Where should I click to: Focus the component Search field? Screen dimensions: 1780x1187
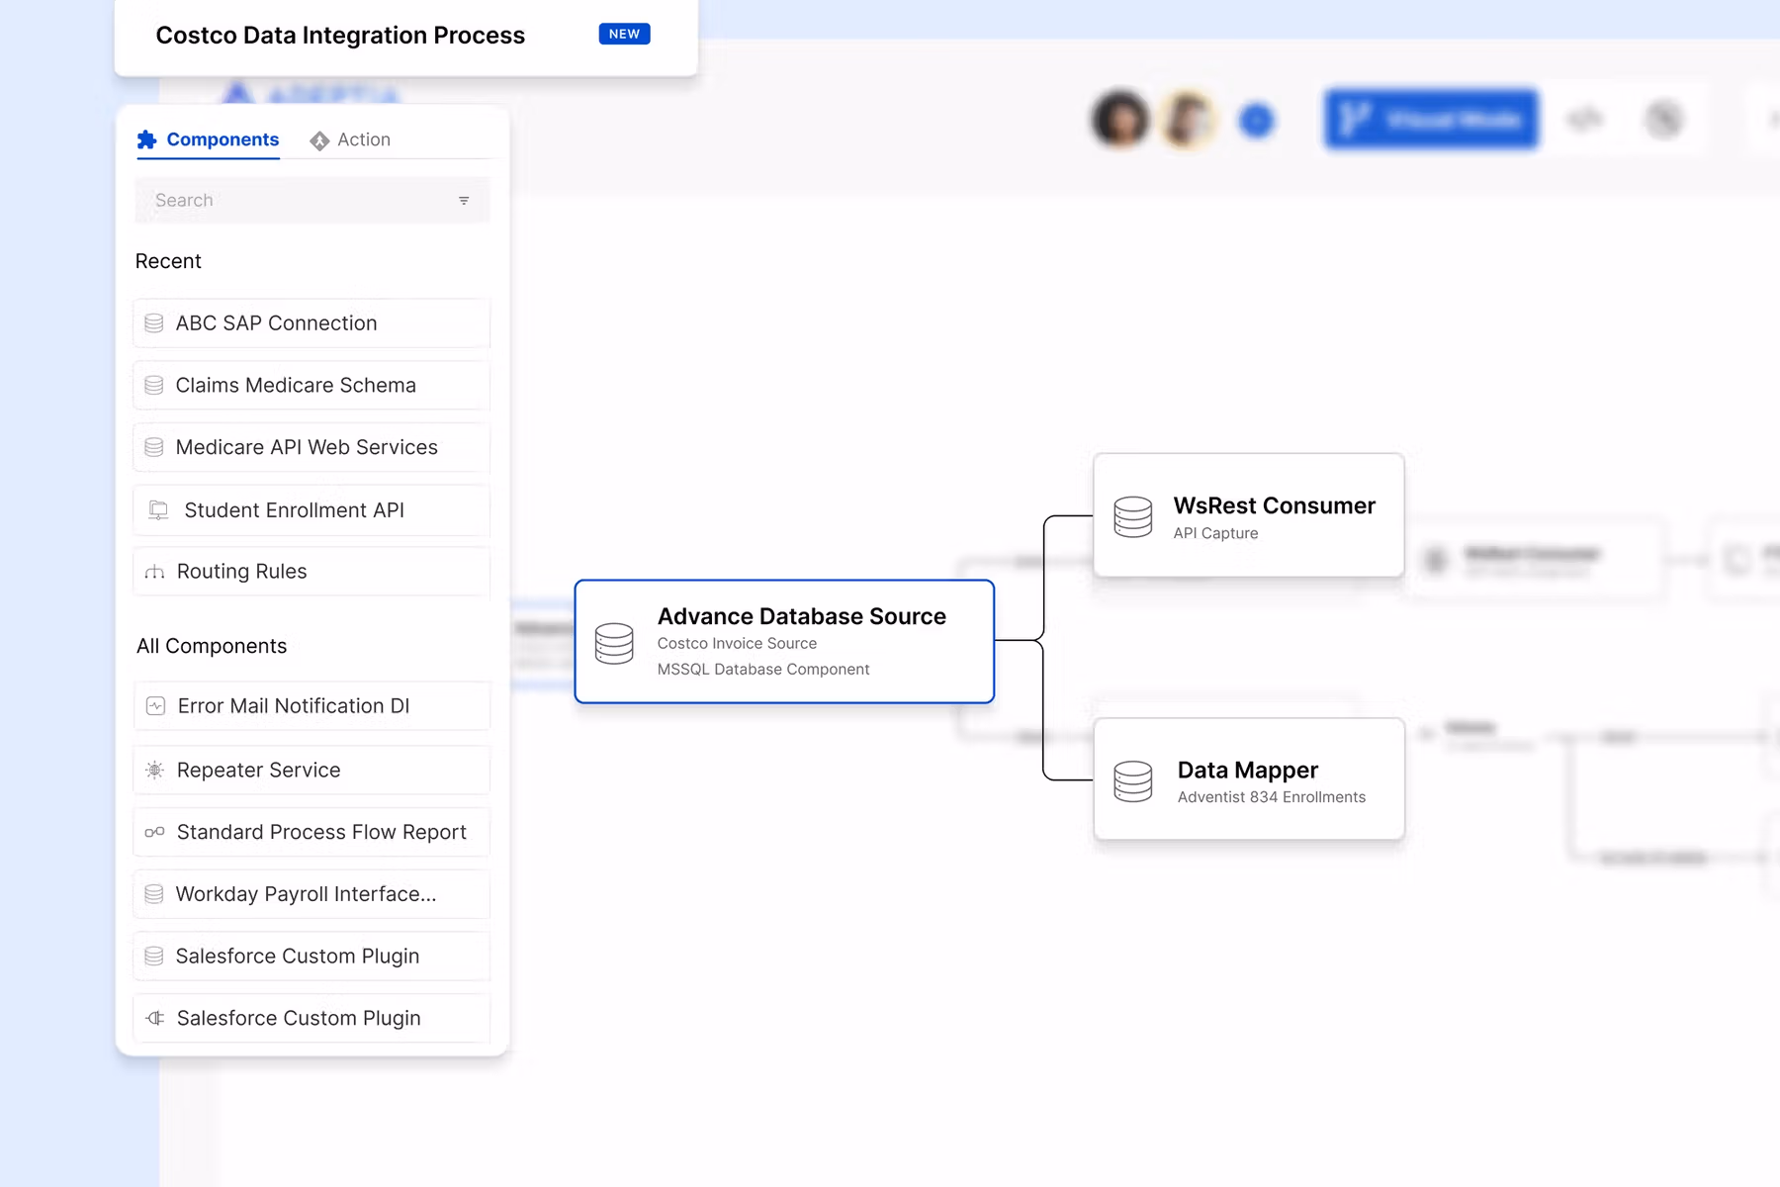(311, 200)
